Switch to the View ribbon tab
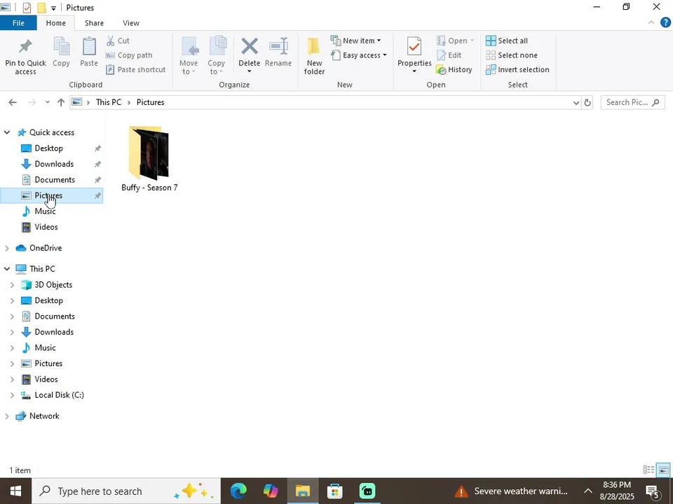This screenshot has width=673, height=504. [131, 23]
